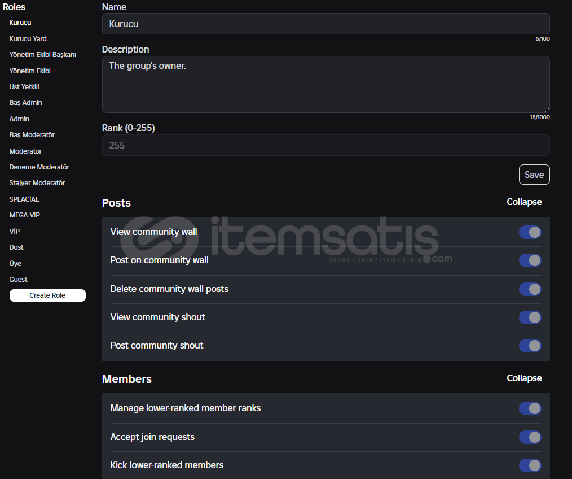This screenshot has height=479, width=572.
Task: Open the Yönetim Ekibi role
Action: click(x=30, y=71)
